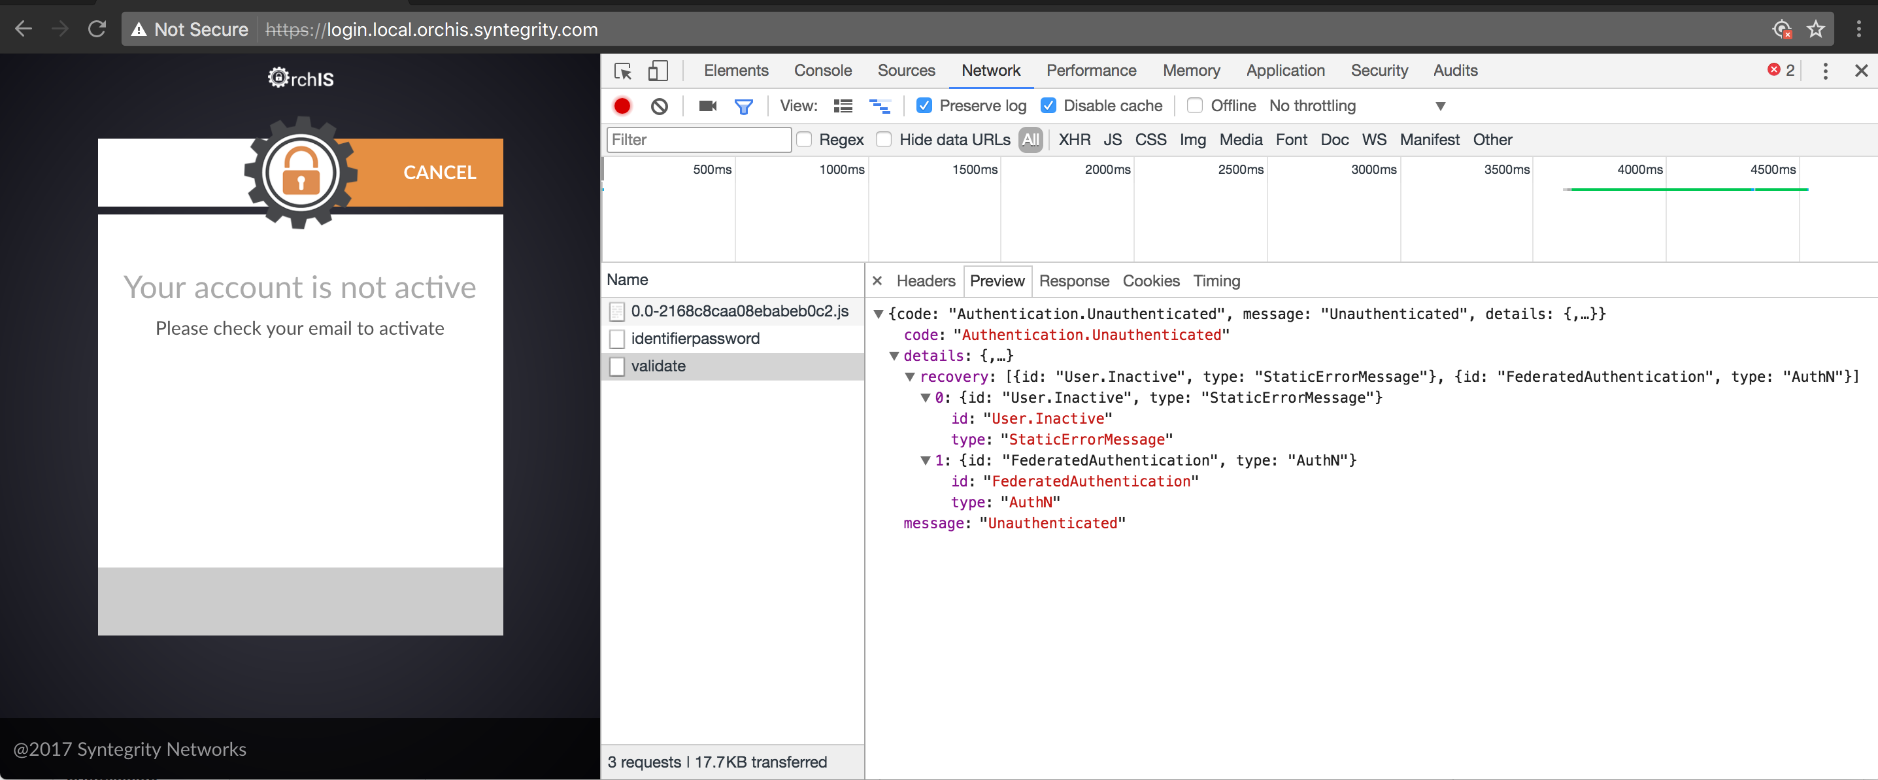The height and width of the screenshot is (780, 1878).
Task: Go back using the browser back arrow
Action: point(24,29)
